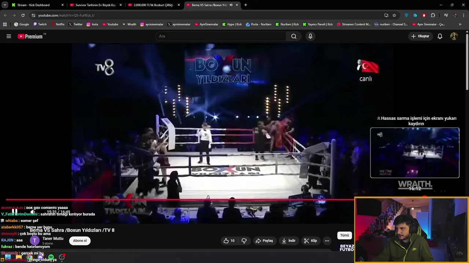Bookmark this page with the star
469x263 pixels.
[394, 15]
